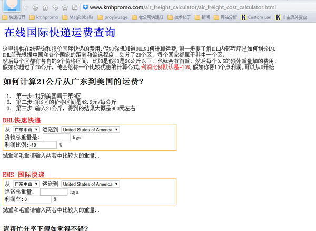Click the DHL profit ratio field showing -10
The width and height of the screenshot is (316, 231).
pyautogui.click(x=42, y=145)
